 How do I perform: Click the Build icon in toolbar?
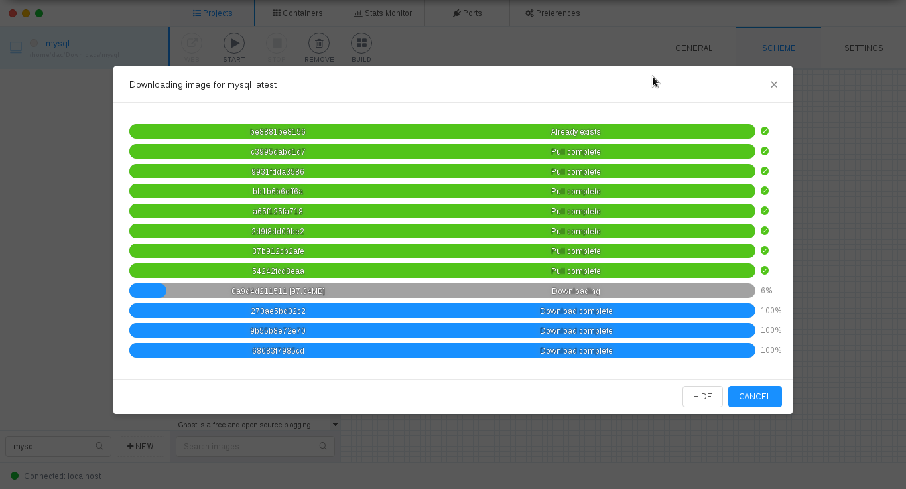[x=361, y=44]
